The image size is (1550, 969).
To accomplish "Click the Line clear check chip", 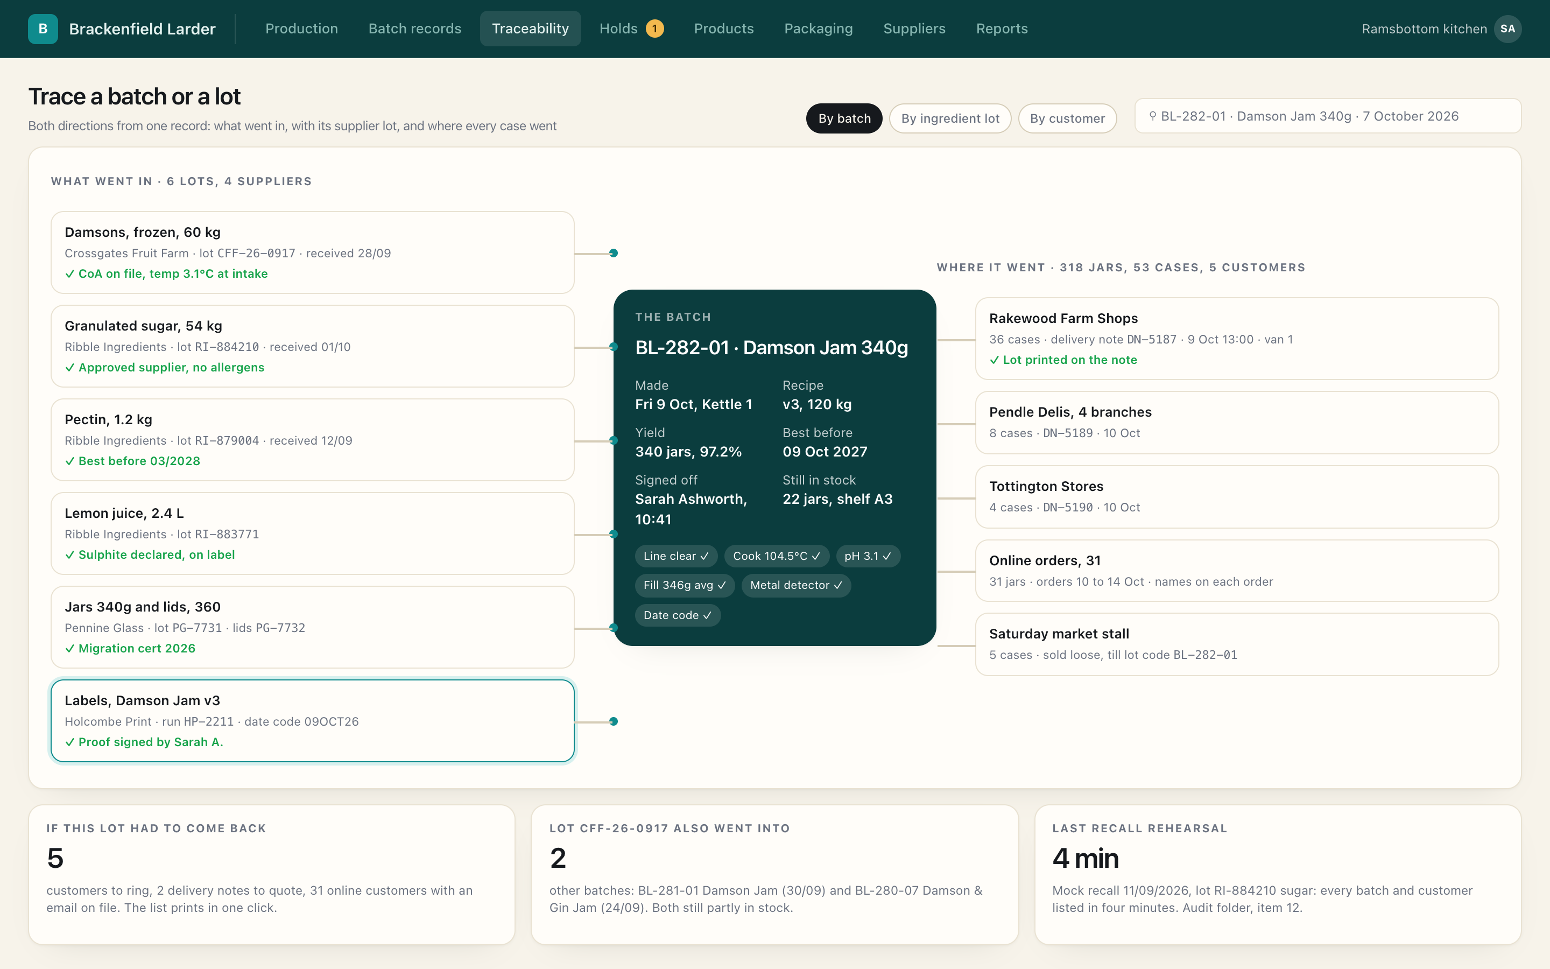I will 676,556.
